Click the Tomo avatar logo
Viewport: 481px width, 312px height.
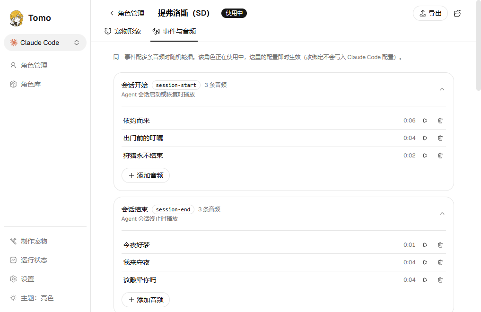(x=16, y=18)
